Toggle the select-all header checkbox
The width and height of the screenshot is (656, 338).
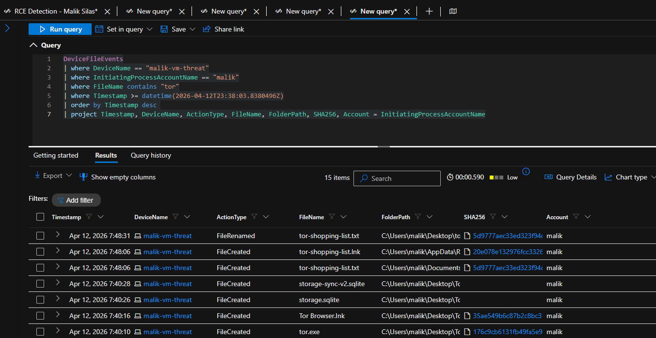point(40,217)
